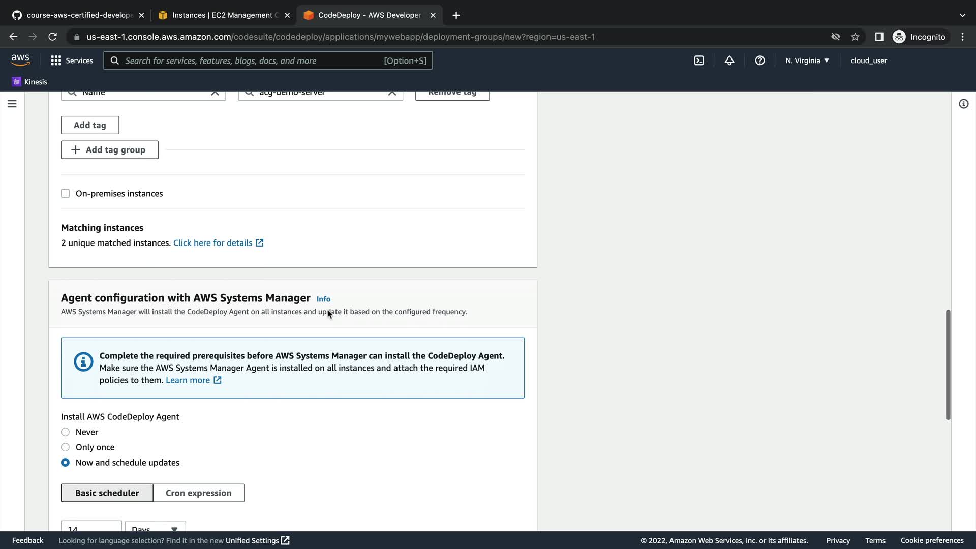This screenshot has width=976, height=549.
Task: Click the Add tag group button
Action: (109, 150)
